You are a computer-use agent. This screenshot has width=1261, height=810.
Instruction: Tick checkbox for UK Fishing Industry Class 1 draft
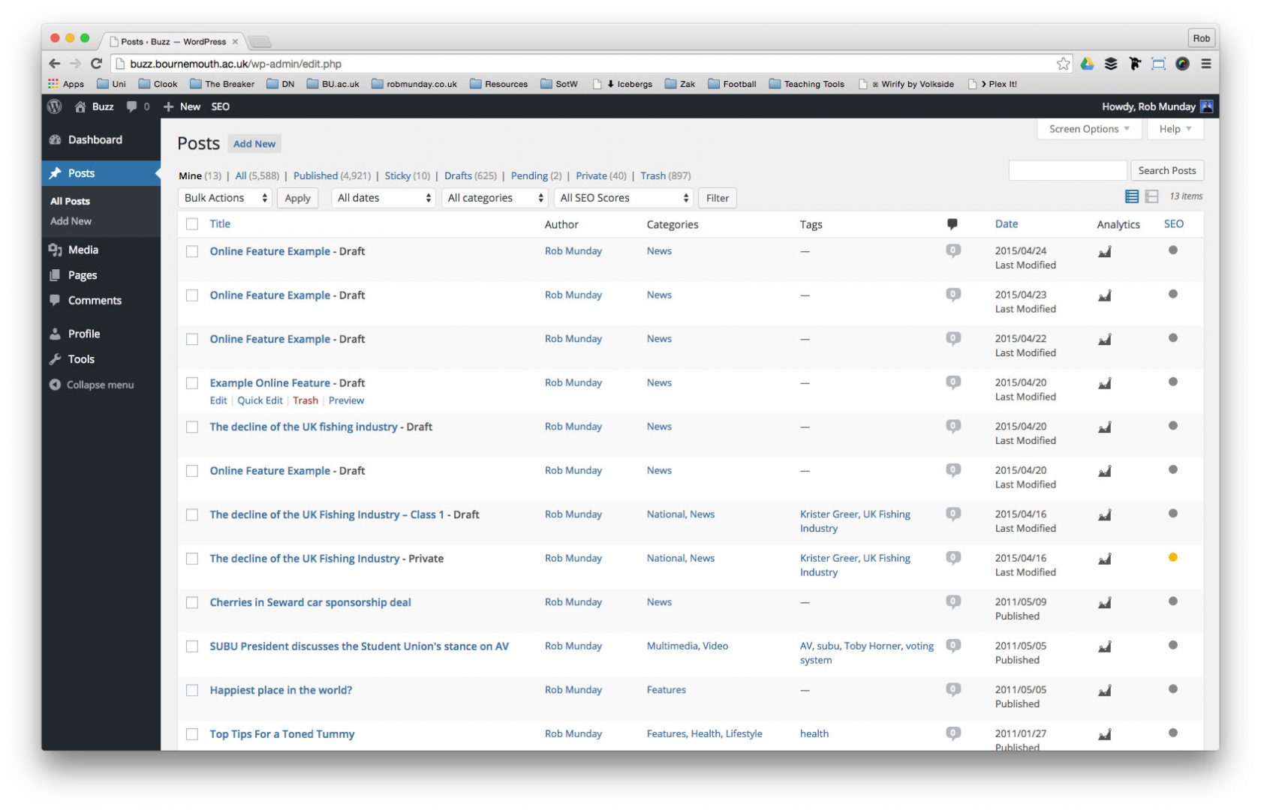point(192,514)
